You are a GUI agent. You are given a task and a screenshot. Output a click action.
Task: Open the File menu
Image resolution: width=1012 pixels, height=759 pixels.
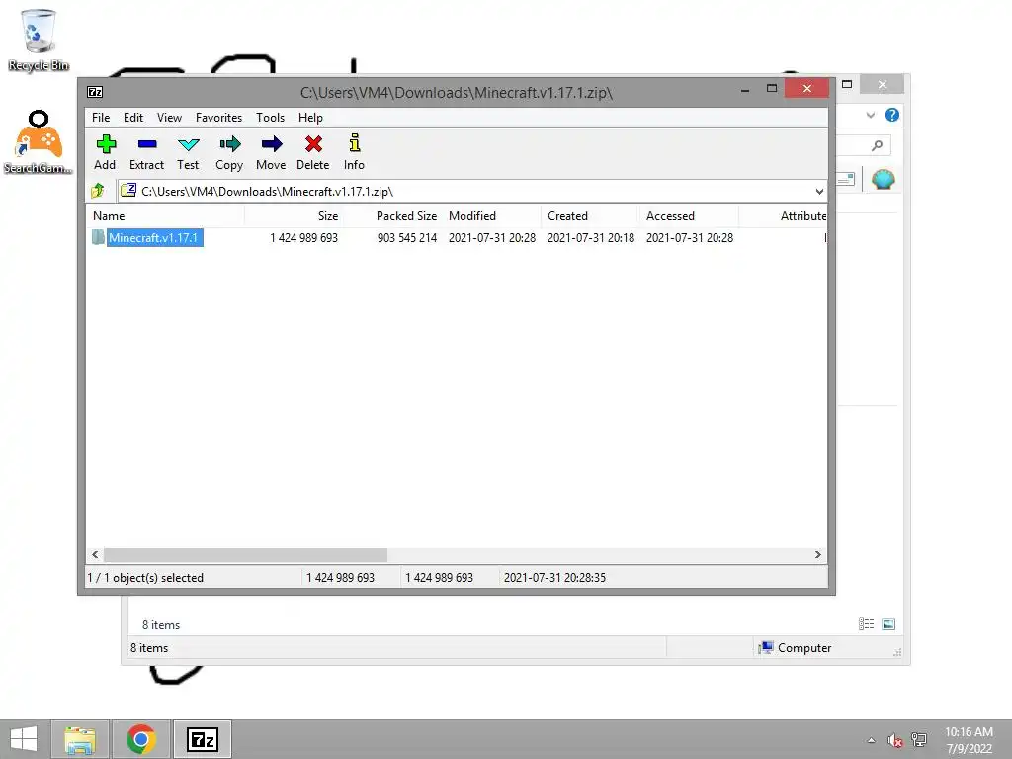tap(101, 118)
